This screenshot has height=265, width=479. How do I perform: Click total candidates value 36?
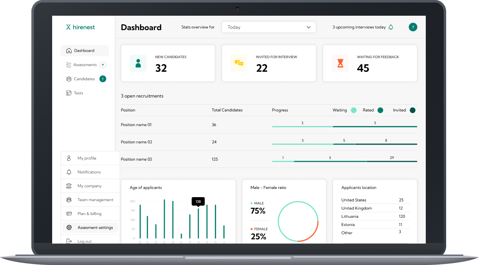tap(214, 125)
